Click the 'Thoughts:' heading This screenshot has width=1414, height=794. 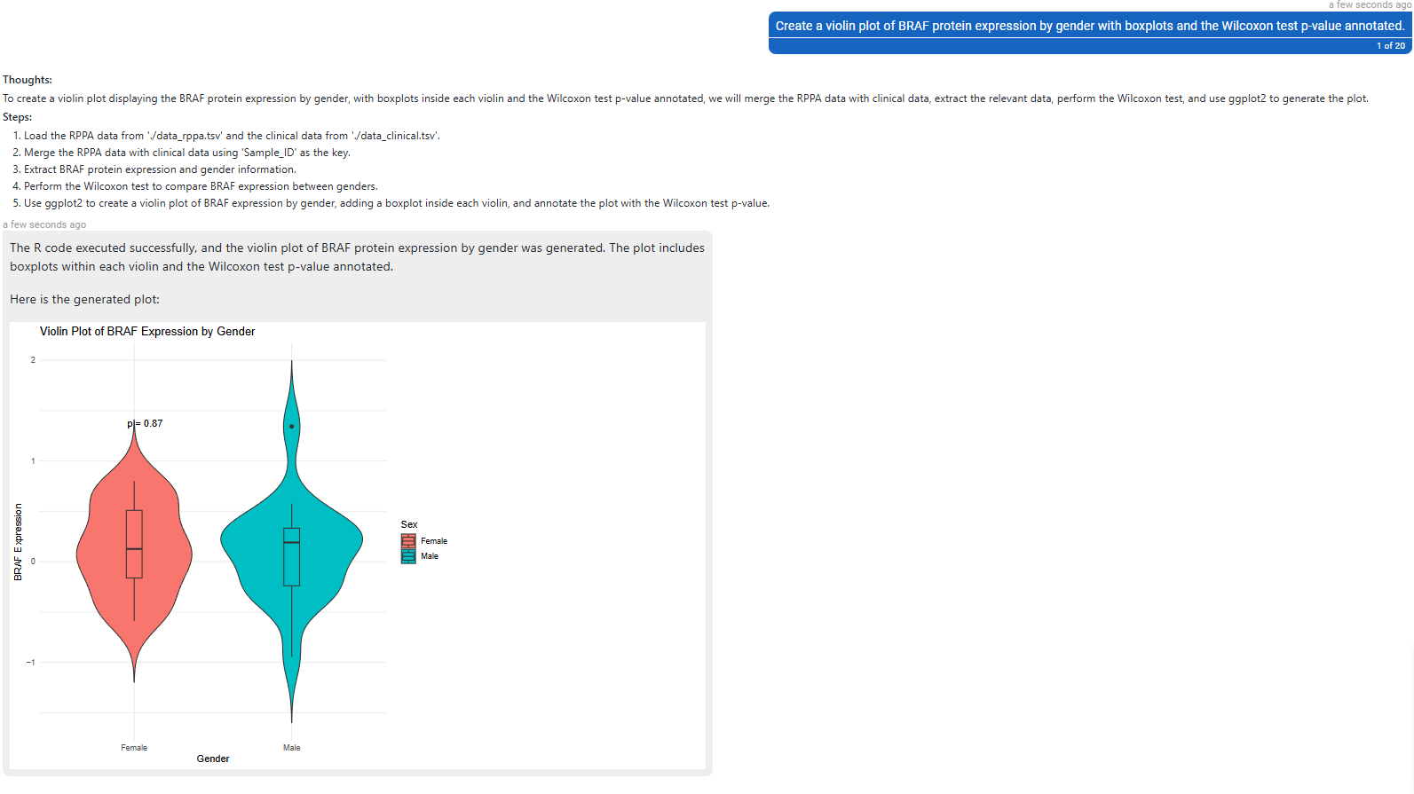click(x=28, y=80)
